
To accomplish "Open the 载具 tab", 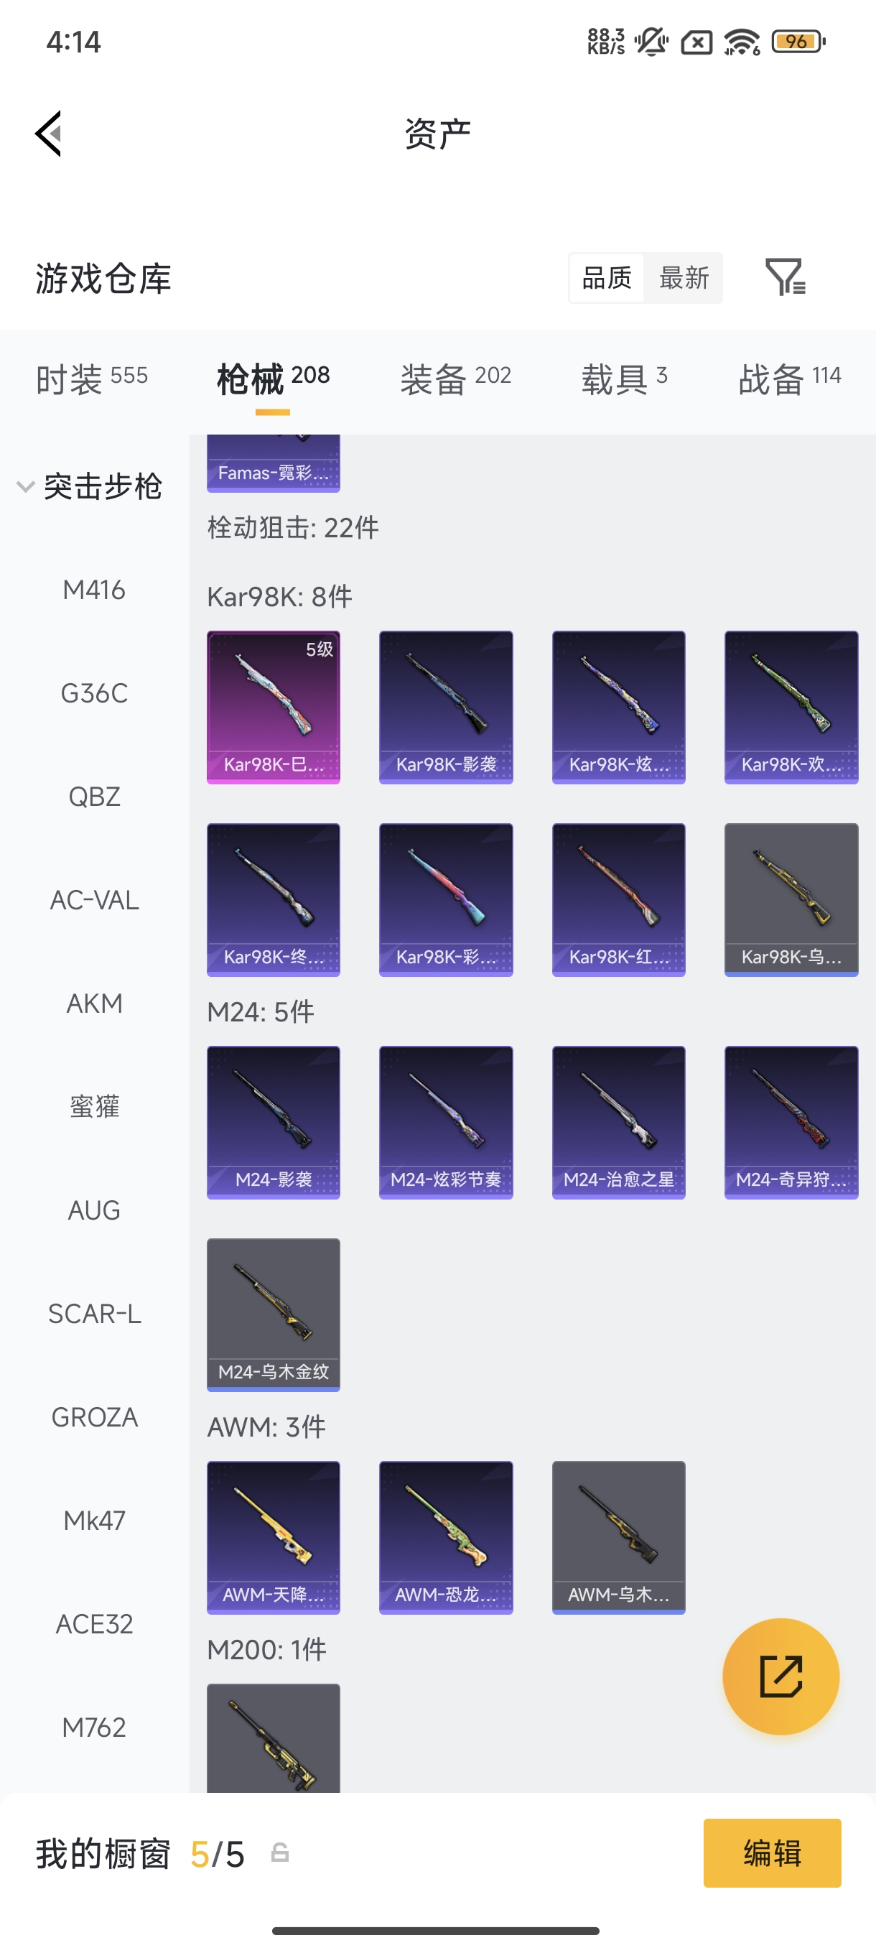I will pyautogui.click(x=624, y=378).
